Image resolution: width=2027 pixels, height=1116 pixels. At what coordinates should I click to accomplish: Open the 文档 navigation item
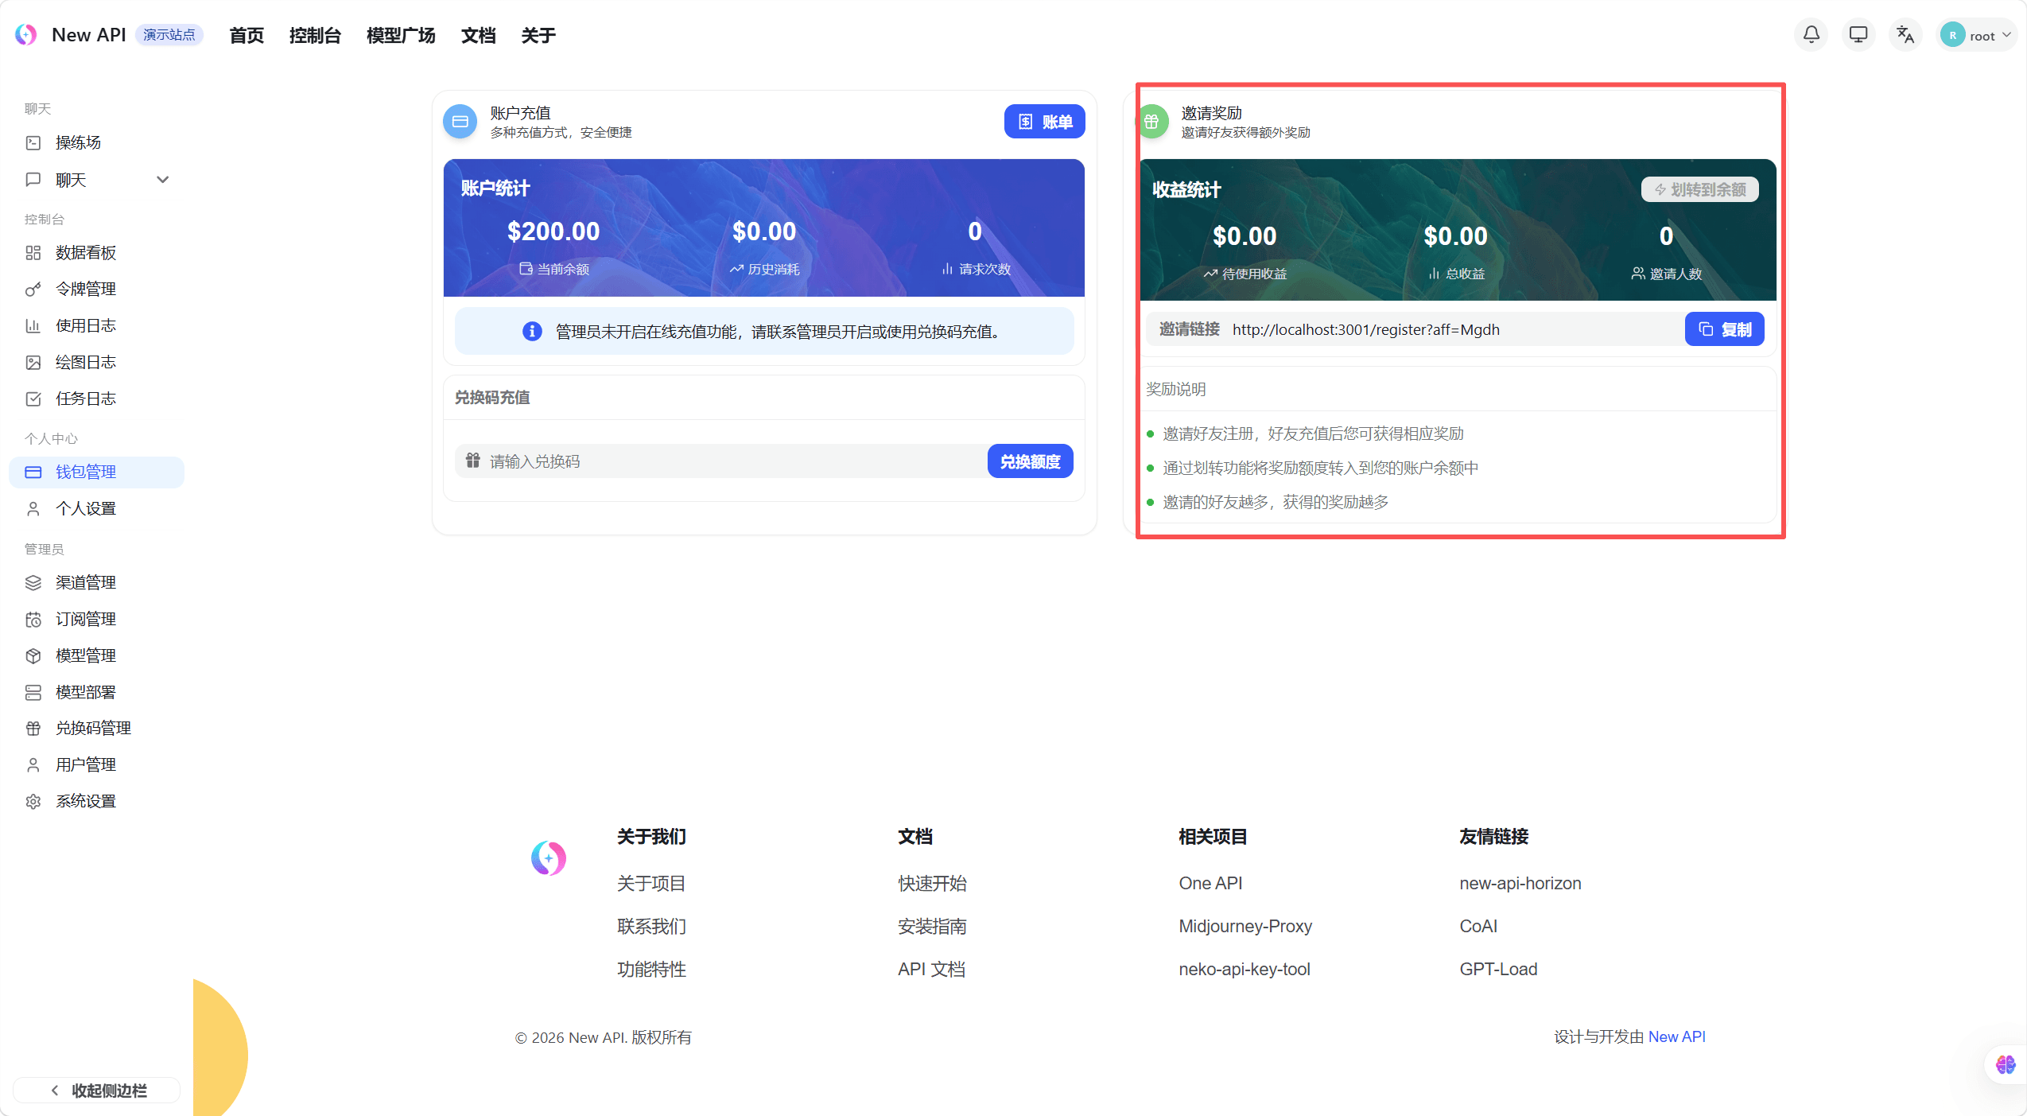477,35
